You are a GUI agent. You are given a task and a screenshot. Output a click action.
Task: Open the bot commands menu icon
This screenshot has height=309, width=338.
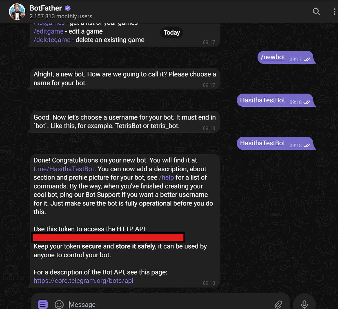coord(43,304)
